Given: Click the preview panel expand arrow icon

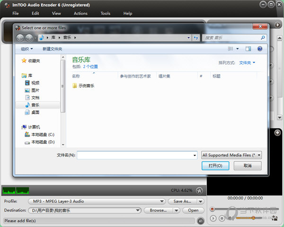Looking at the screenshot, I should (277, 133).
